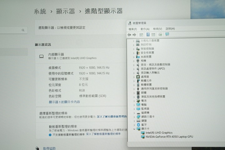Open 顯示器 1 的顯示卡內容 link
Image resolution: width=225 pixels, height=150 pixels.
pos(64,102)
